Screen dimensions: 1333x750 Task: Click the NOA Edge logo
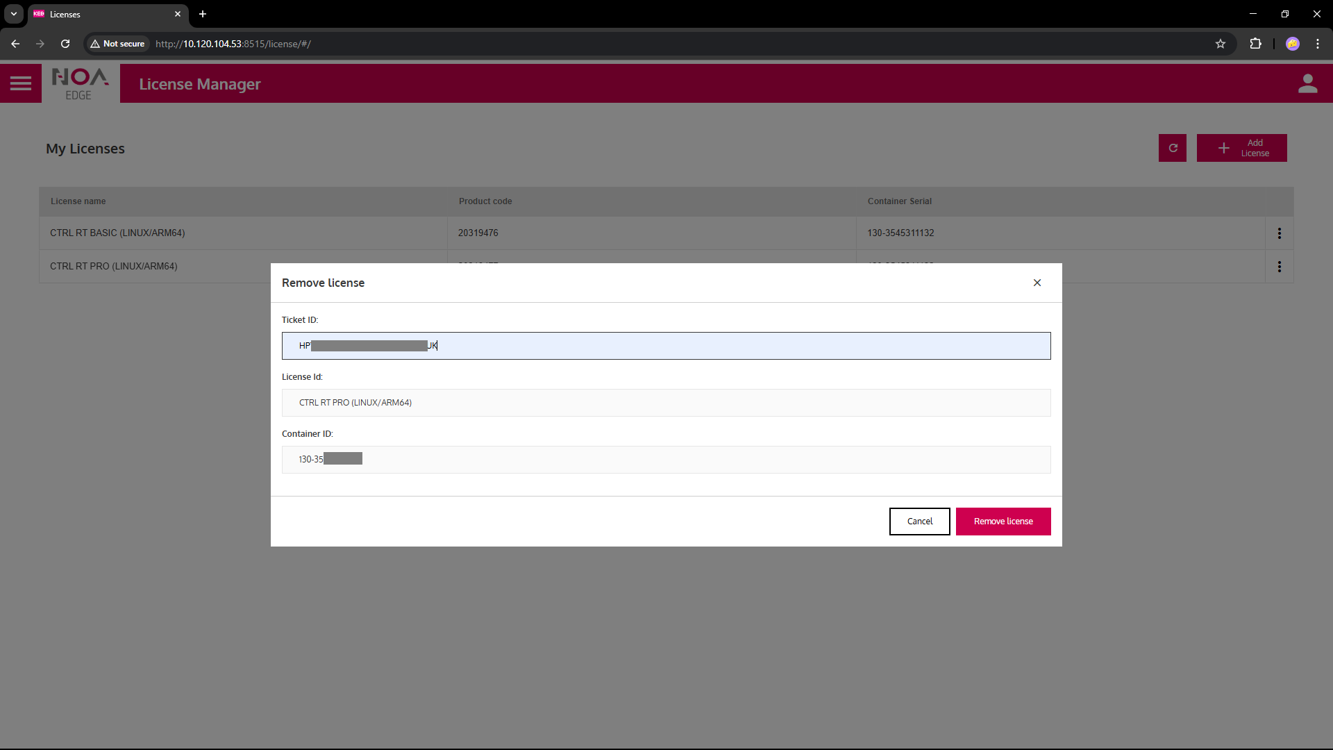(x=81, y=83)
